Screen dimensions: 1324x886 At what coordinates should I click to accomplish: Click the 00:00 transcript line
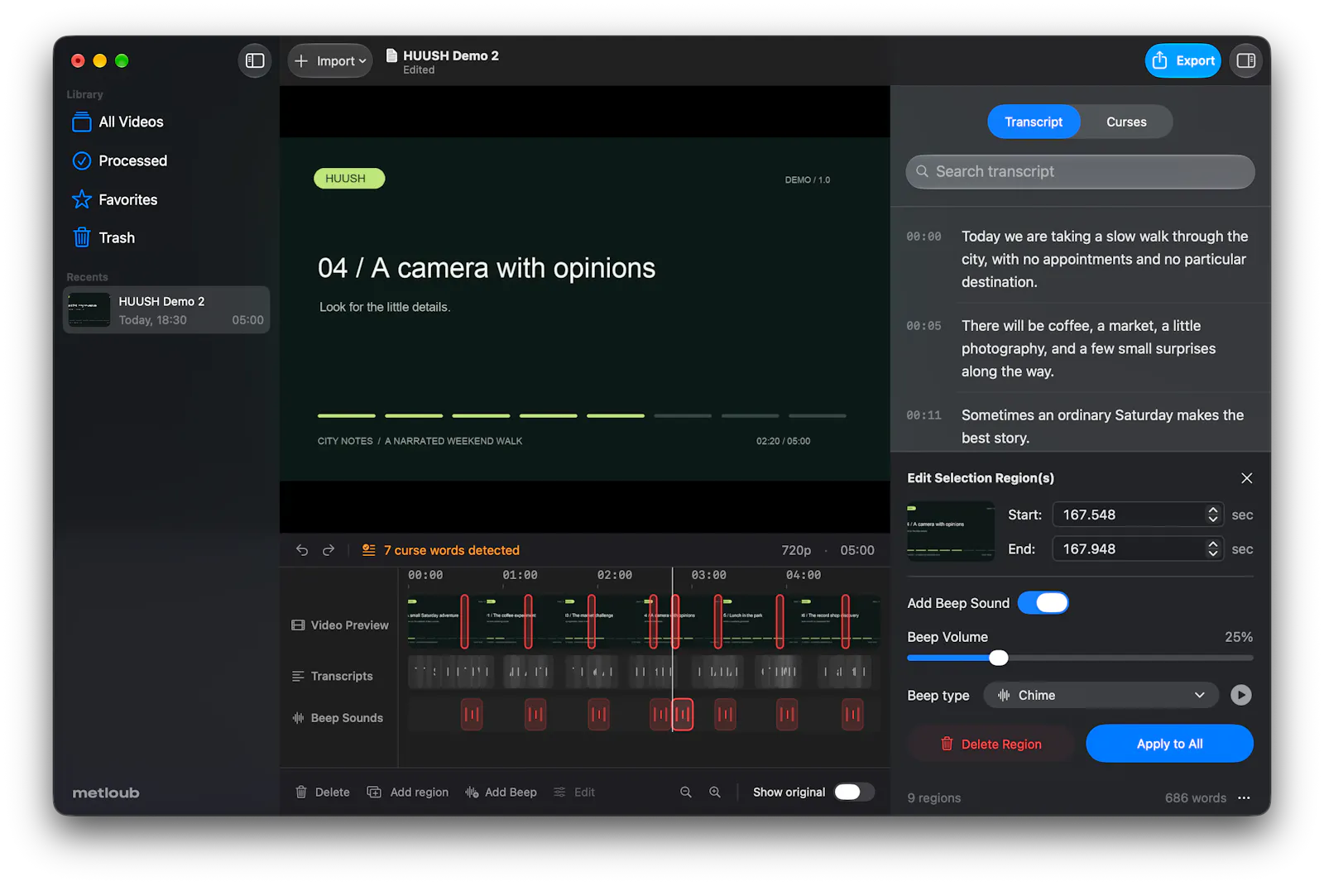coord(1080,259)
